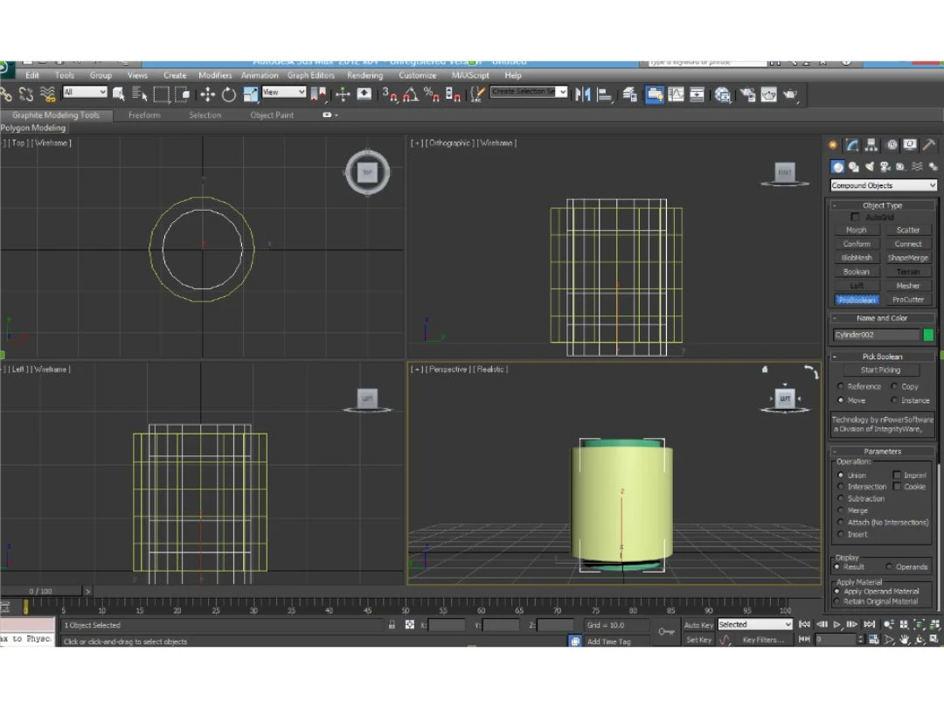Viewport: 944px width, 708px height.
Task: Toggle Window/Crossing selection mode
Action: tap(183, 94)
